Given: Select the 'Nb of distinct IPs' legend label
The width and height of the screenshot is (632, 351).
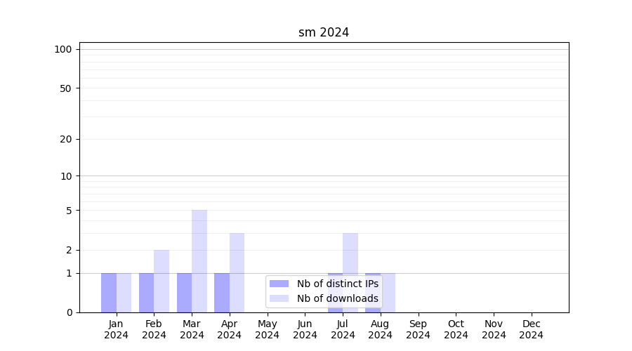Looking at the screenshot, I should coord(337,284).
